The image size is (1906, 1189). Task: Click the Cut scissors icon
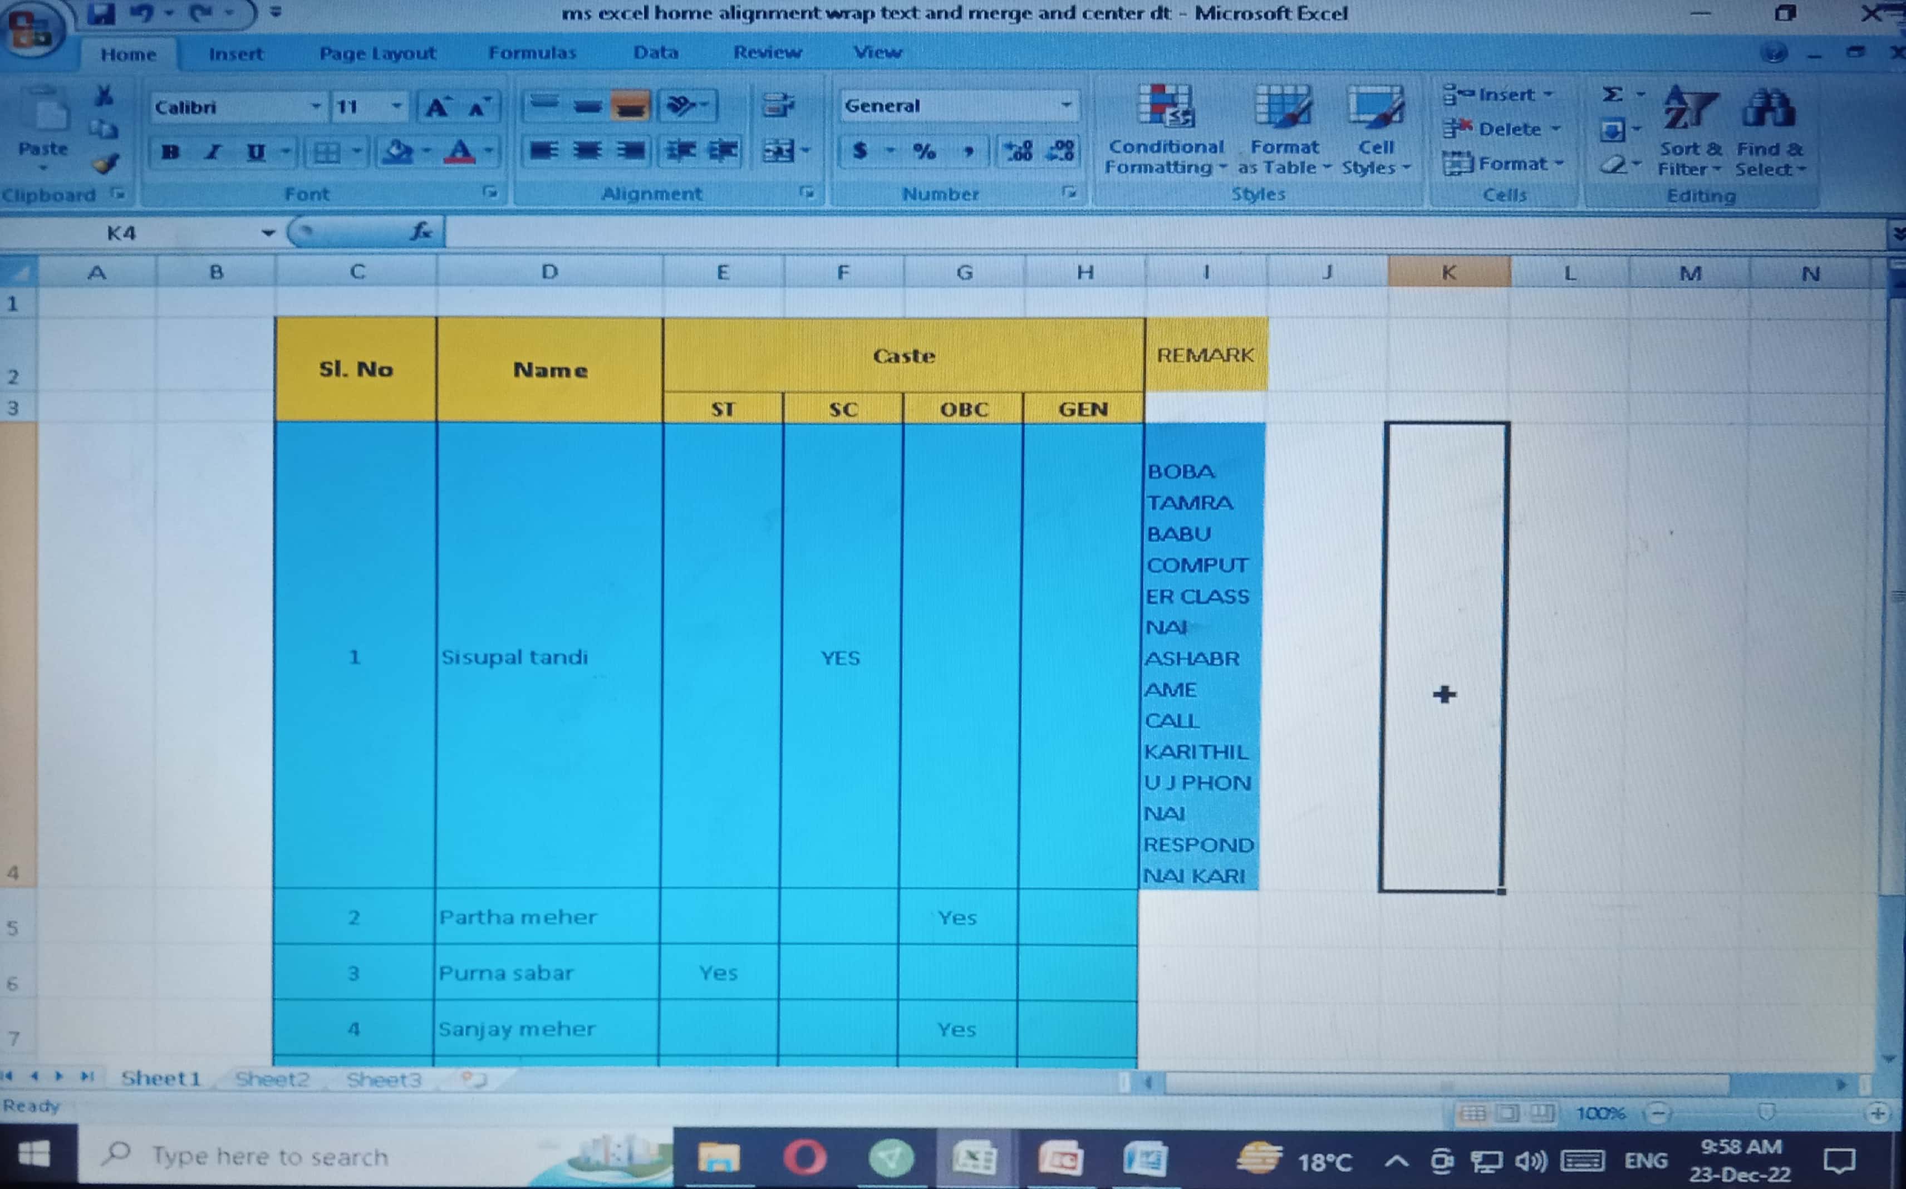pyautogui.click(x=104, y=96)
